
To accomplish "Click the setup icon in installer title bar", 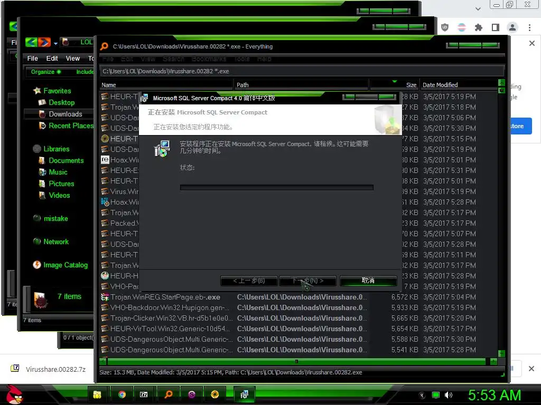I will tap(145, 98).
